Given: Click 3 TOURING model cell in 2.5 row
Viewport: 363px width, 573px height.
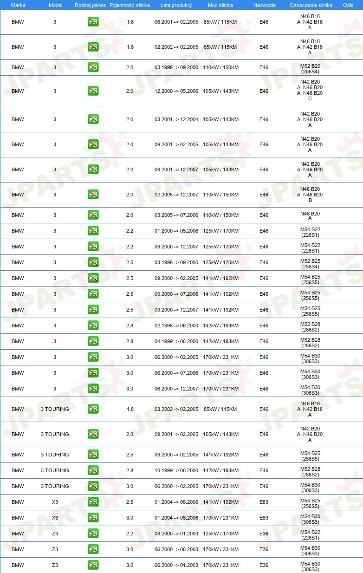Looking at the screenshot, I should tap(55, 455).
